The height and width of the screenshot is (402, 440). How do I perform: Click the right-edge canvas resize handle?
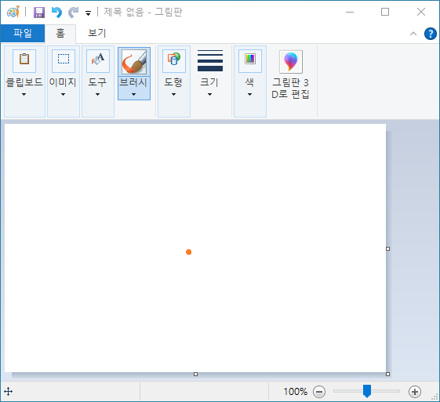(x=387, y=248)
